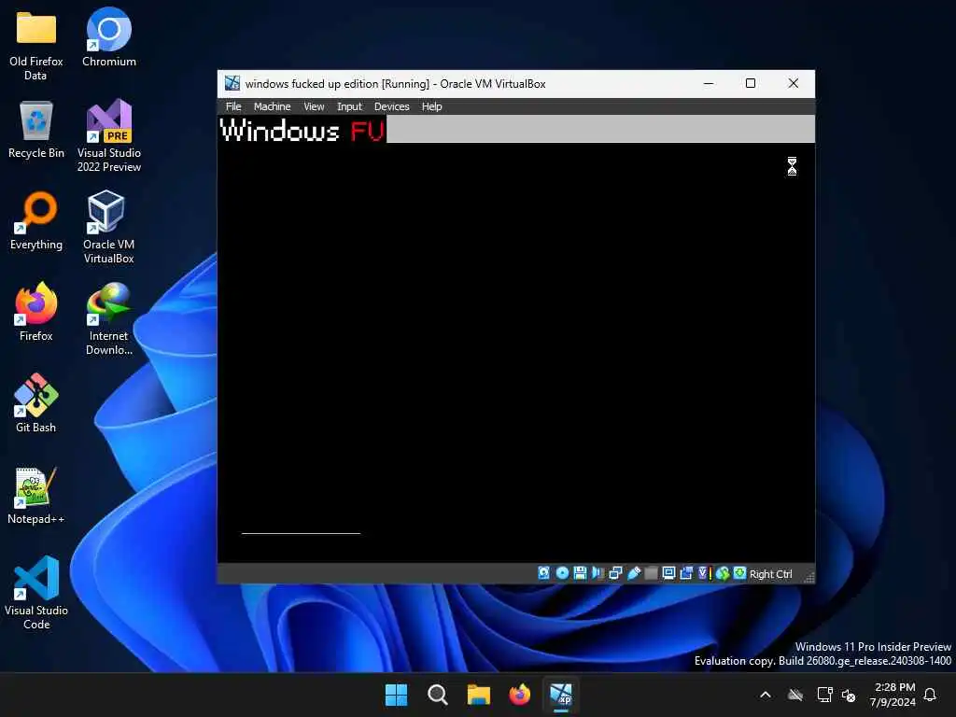Click the optical disk status icon
The height and width of the screenshot is (717, 956).
point(562,573)
